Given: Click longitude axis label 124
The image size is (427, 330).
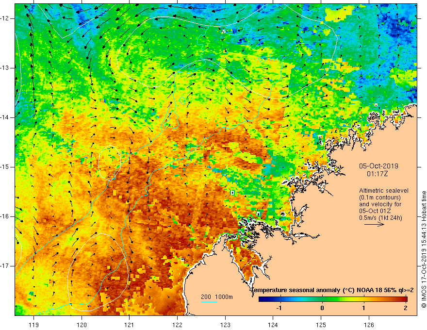Looking at the screenshot, I should pos(273,325).
